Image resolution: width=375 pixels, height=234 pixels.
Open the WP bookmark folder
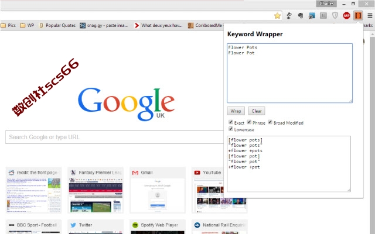coord(27,25)
